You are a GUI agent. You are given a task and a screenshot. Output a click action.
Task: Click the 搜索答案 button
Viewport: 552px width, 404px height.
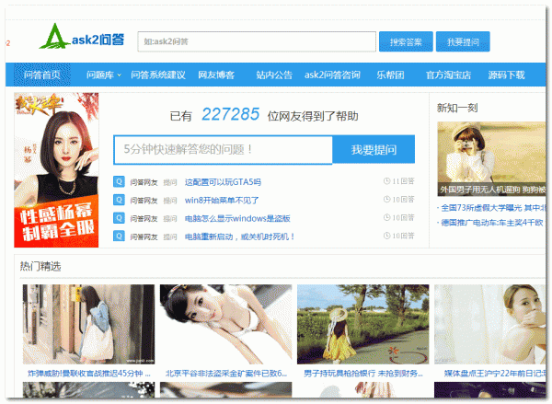[x=406, y=41]
